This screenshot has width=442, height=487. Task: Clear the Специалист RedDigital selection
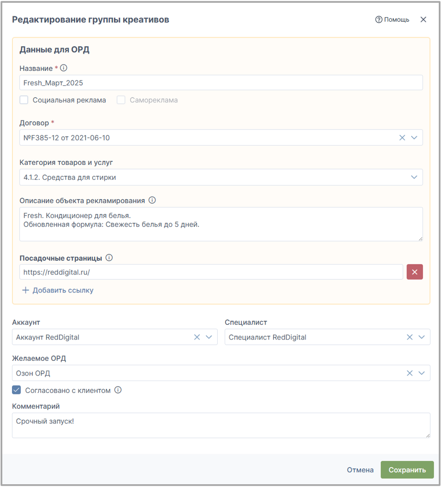pos(410,337)
